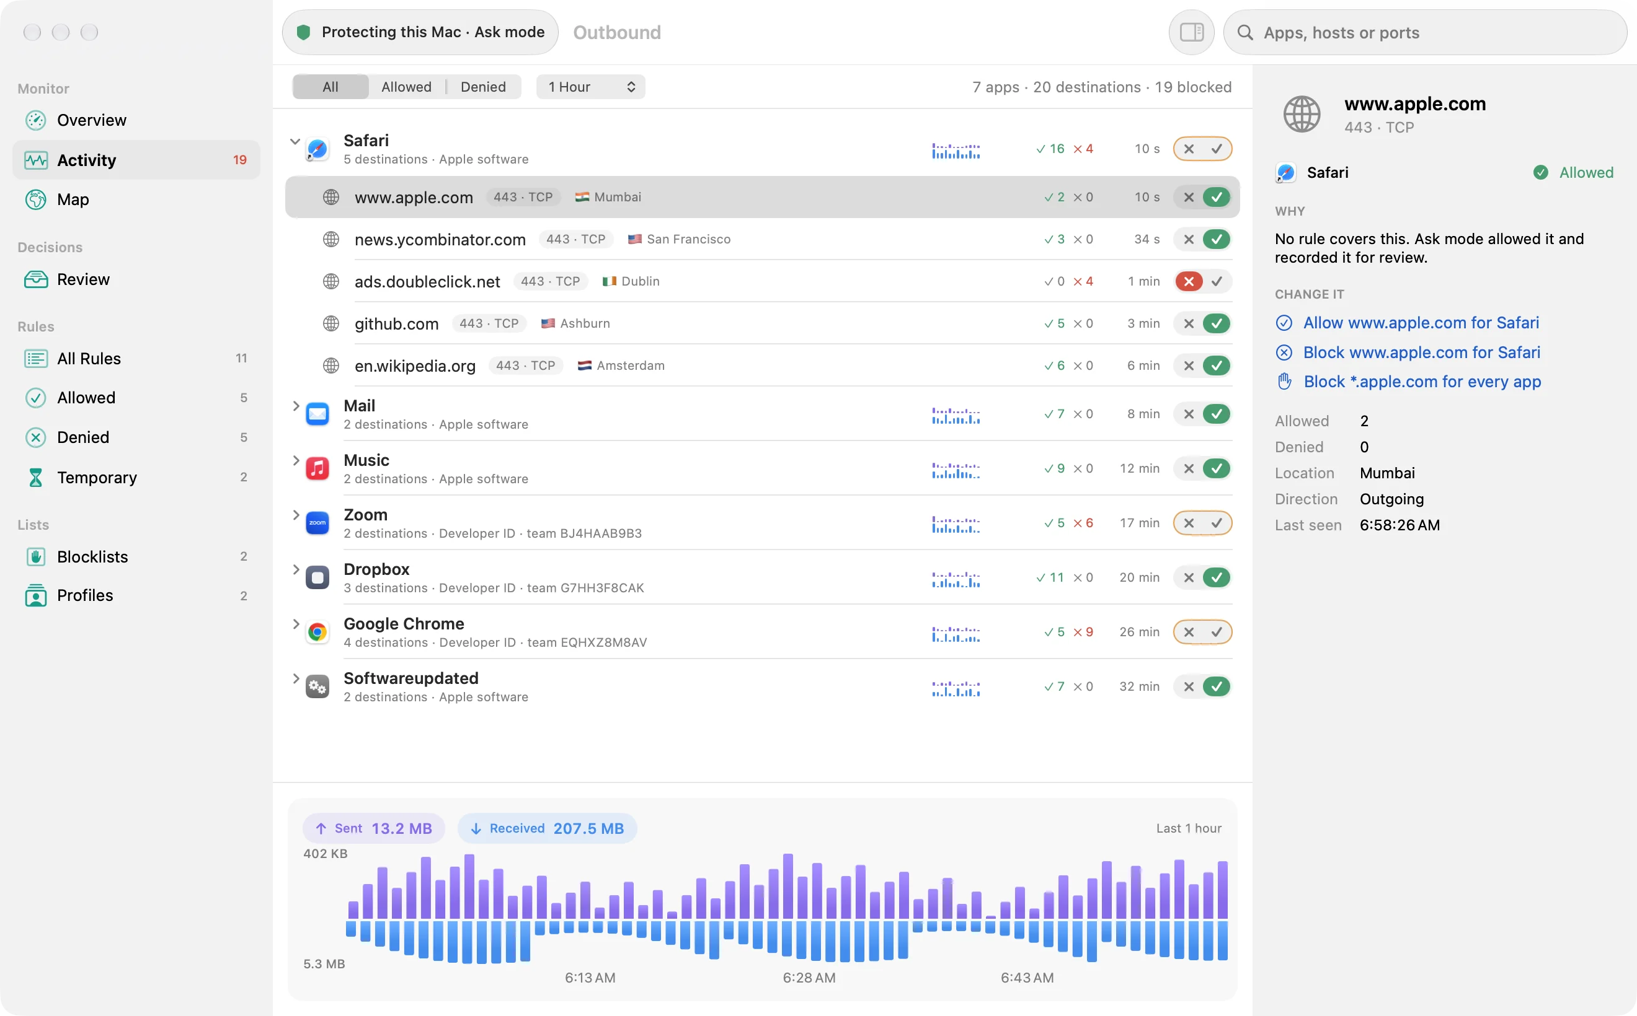Select the news.ycombinator.com row
Screen dimensions: 1637x1016
click(x=762, y=239)
